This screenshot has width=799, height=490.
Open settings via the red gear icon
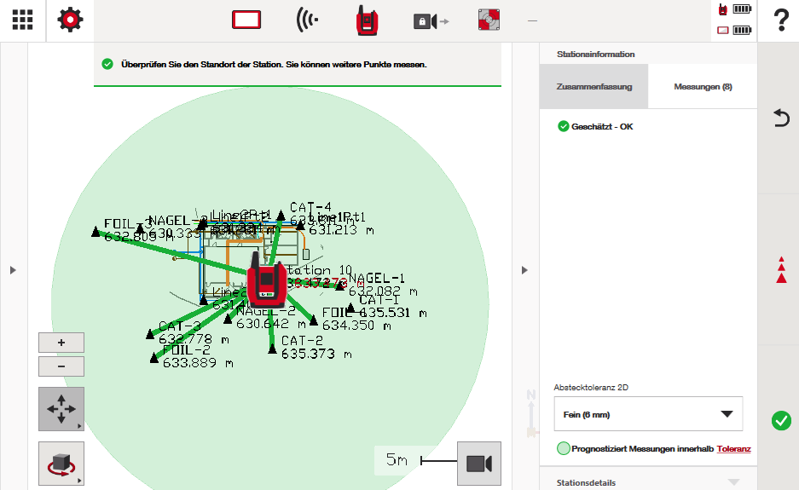(x=71, y=20)
